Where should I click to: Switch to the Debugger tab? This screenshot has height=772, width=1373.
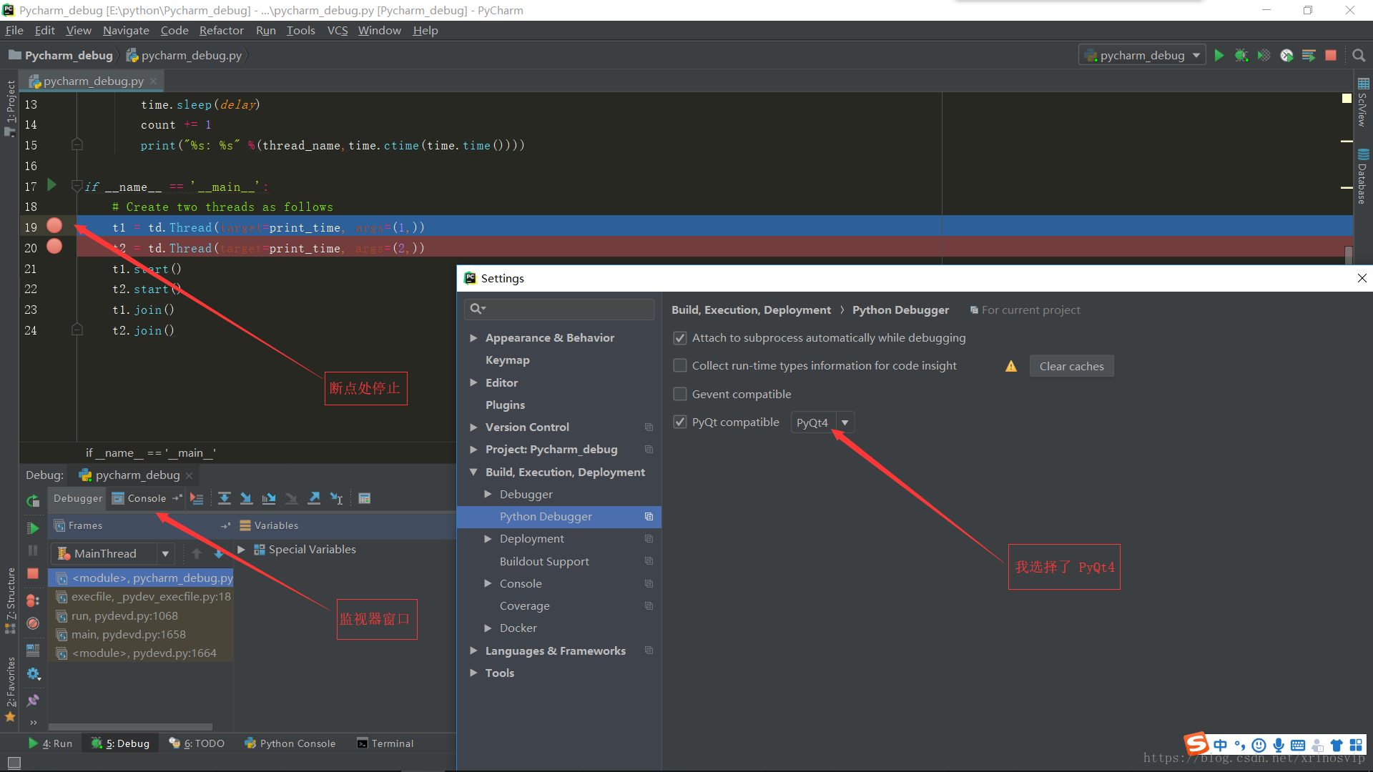click(78, 498)
